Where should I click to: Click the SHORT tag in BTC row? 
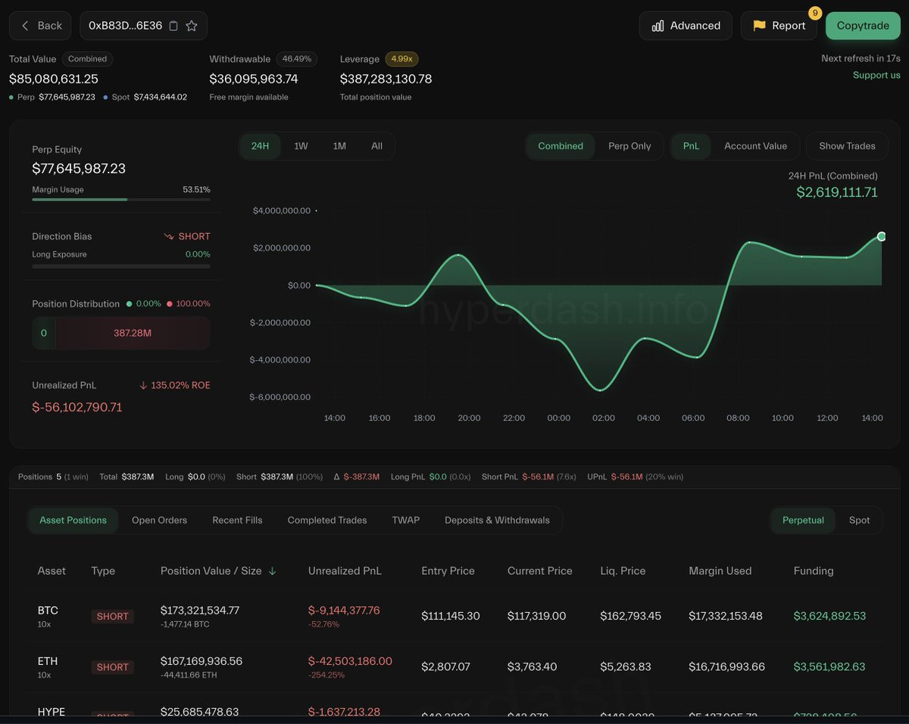pos(112,617)
